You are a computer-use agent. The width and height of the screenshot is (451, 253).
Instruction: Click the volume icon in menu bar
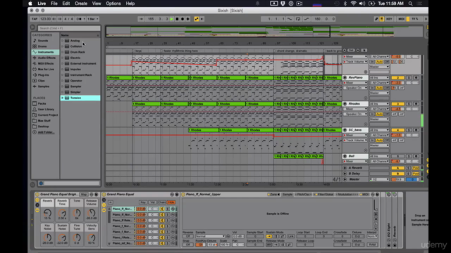362,4
